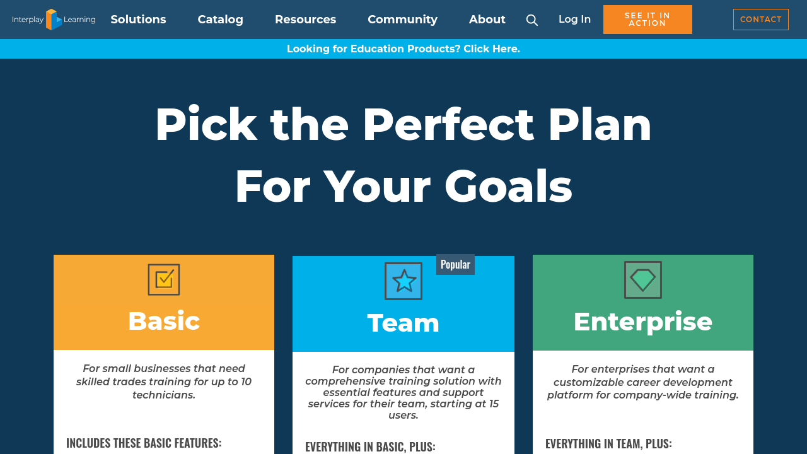
Task: Click the Basic plan checkmark icon
Action: [x=164, y=279]
